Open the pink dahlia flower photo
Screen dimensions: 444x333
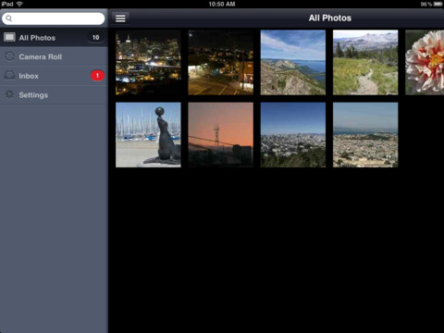tap(425, 62)
